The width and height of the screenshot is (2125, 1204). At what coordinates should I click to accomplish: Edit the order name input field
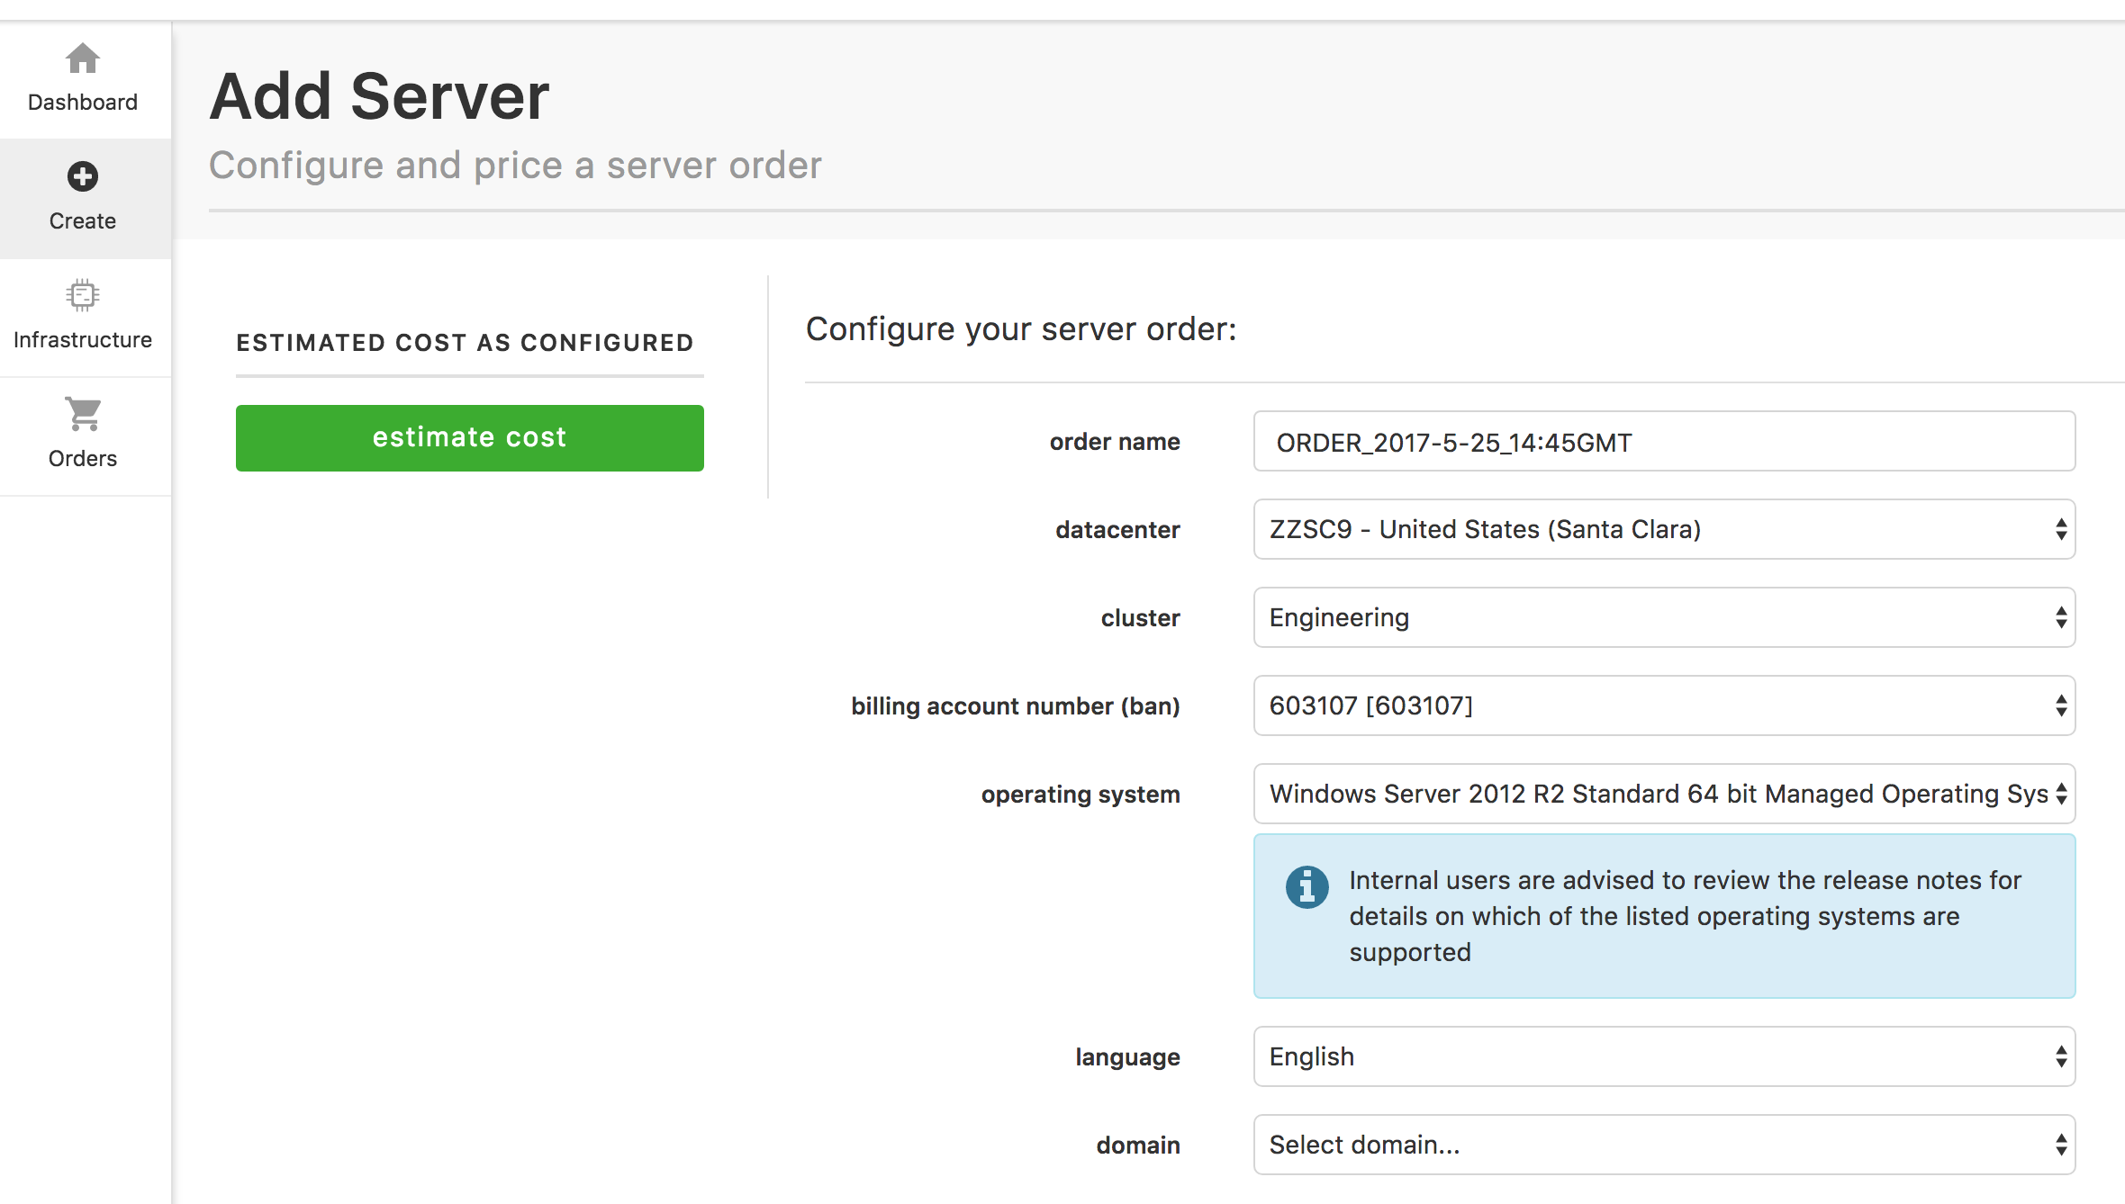pos(1664,442)
